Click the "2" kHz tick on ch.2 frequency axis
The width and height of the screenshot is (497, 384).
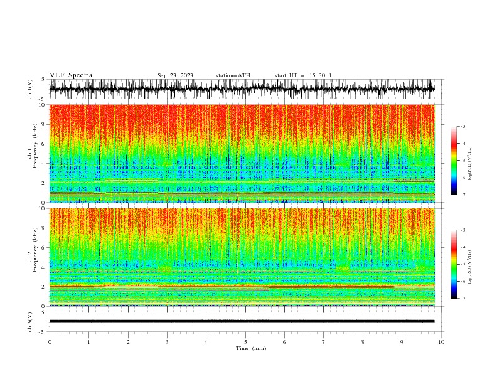(x=44, y=287)
